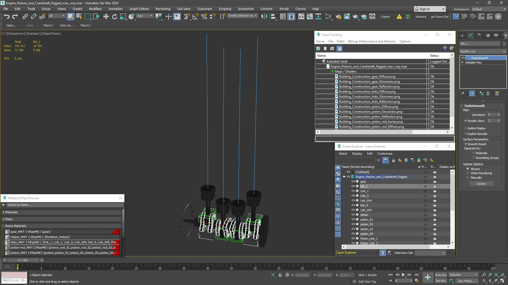Toggle the Selection Lock icon
508x285 pixels.
(x=280, y=275)
